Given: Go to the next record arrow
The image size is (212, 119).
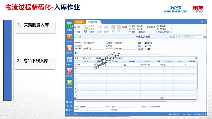Looking at the screenshot, I should [180, 37].
